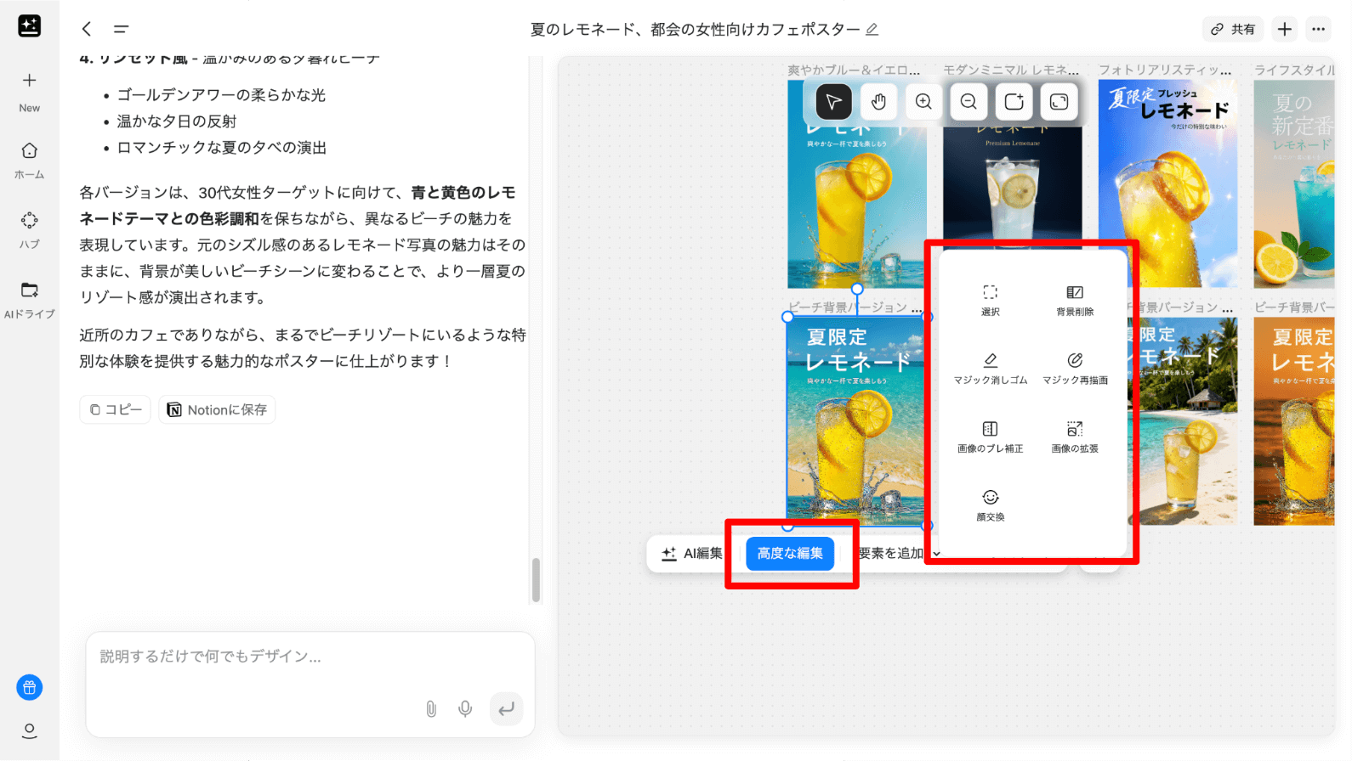Choose 背景削除 from the editing menu
This screenshot has width=1352, height=761.
(1075, 301)
